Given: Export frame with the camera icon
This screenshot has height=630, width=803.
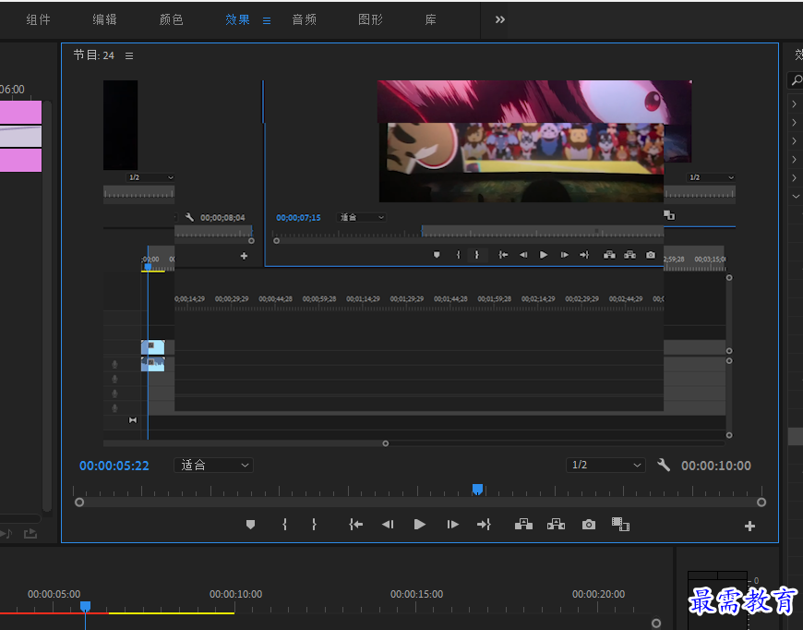Looking at the screenshot, I should (589, 525).
